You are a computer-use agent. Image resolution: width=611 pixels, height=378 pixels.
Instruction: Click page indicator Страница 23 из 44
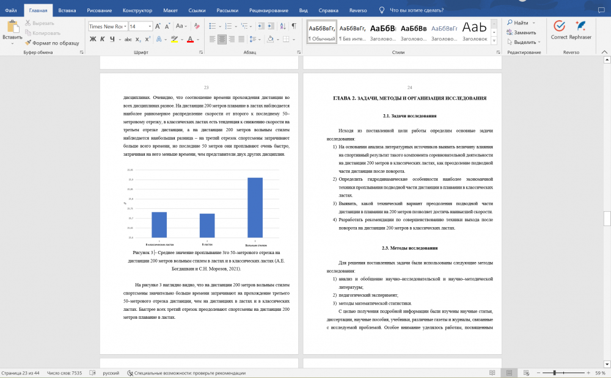[20, 373]
